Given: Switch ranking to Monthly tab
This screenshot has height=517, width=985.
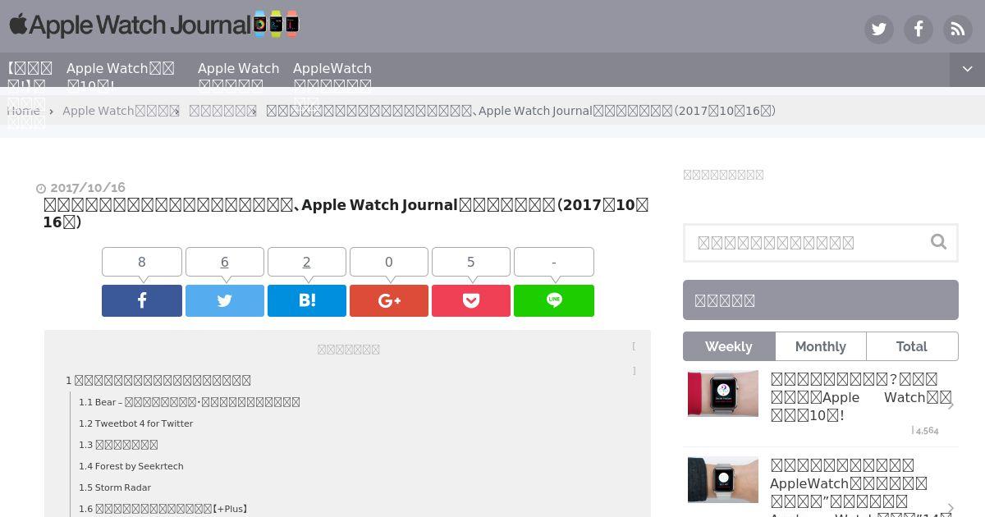Looking at the screenshot, I should (x=821, y=346).
